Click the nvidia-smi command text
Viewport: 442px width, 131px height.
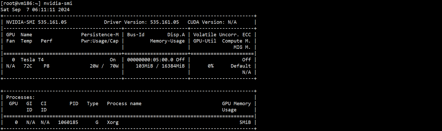point(58,3)
